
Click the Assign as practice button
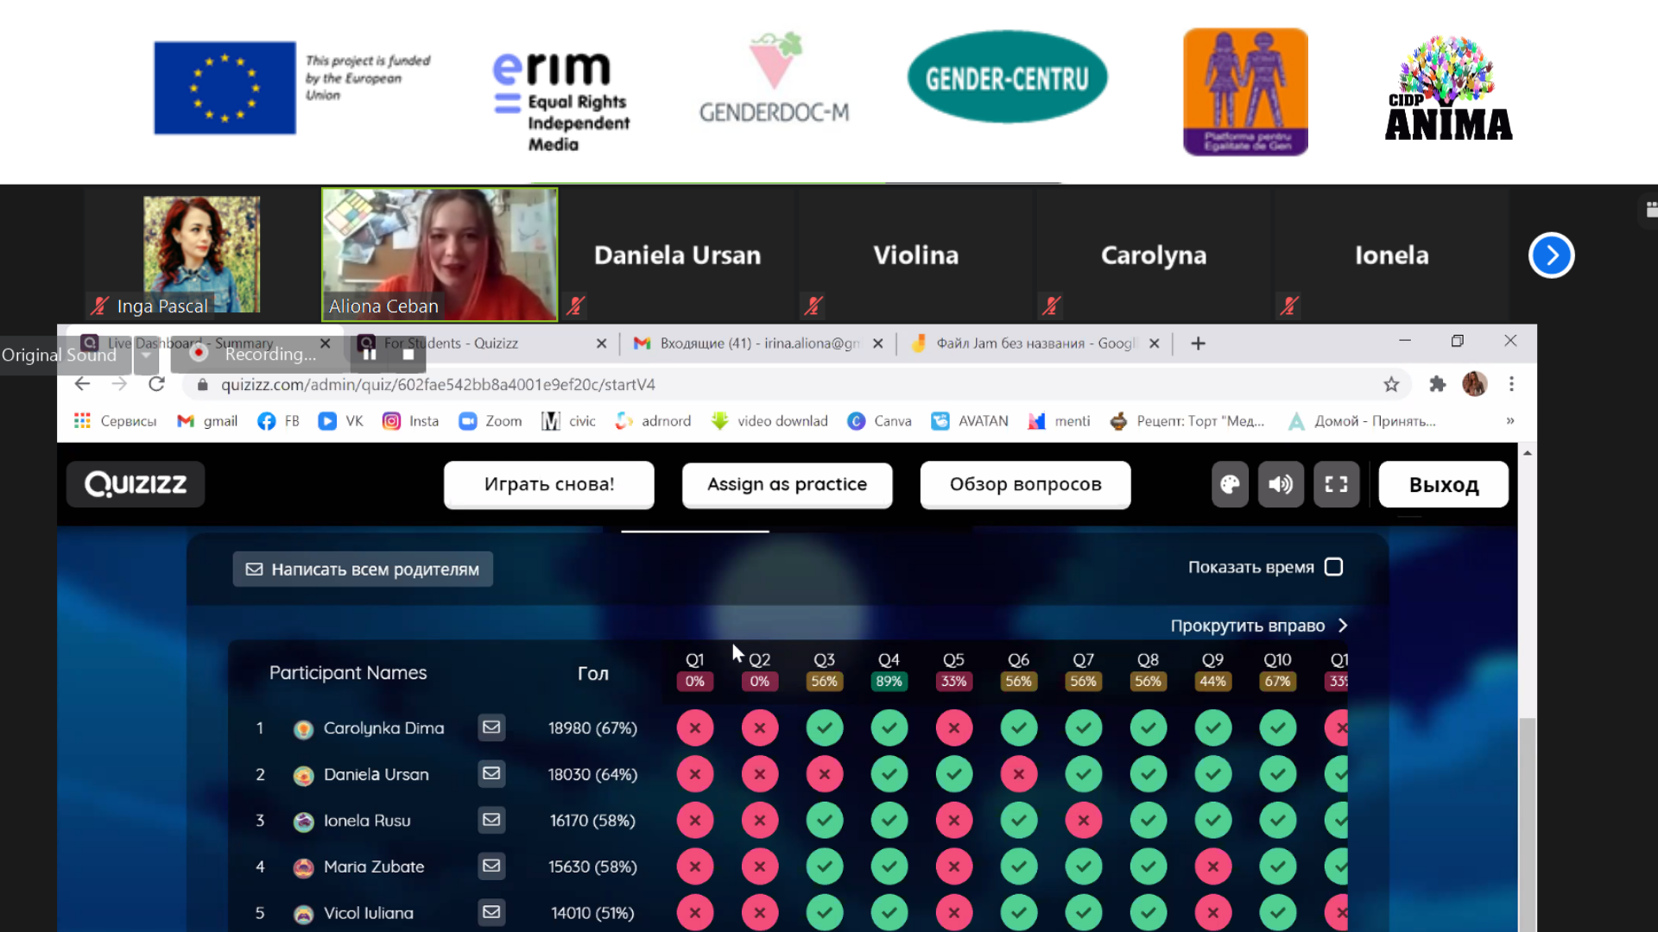pos(787,484)
